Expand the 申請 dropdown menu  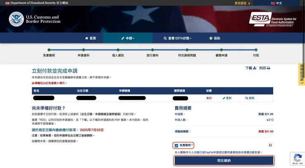[128, 38]
